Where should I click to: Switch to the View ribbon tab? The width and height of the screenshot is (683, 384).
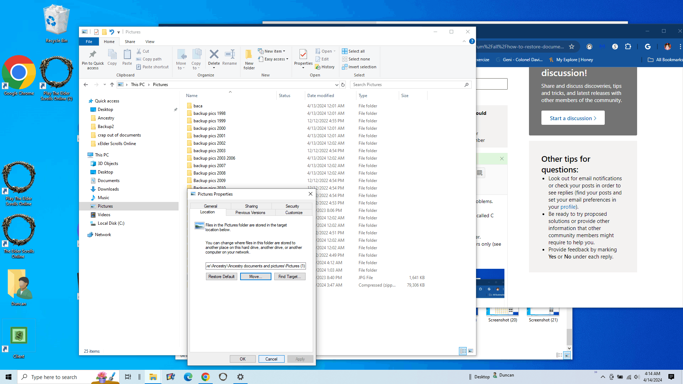click(x=150, y=42)
